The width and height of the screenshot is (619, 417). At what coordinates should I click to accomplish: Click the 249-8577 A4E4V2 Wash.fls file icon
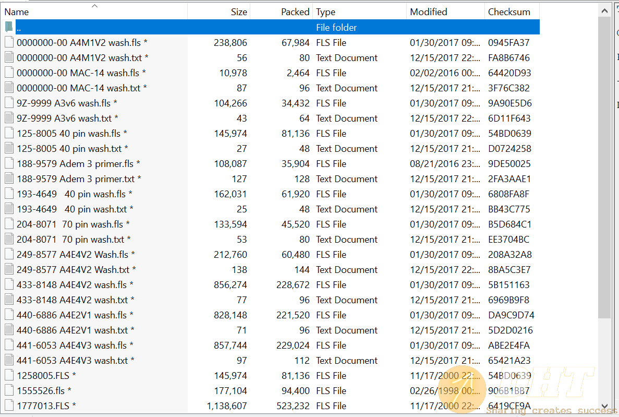click(x=9, y=254)
